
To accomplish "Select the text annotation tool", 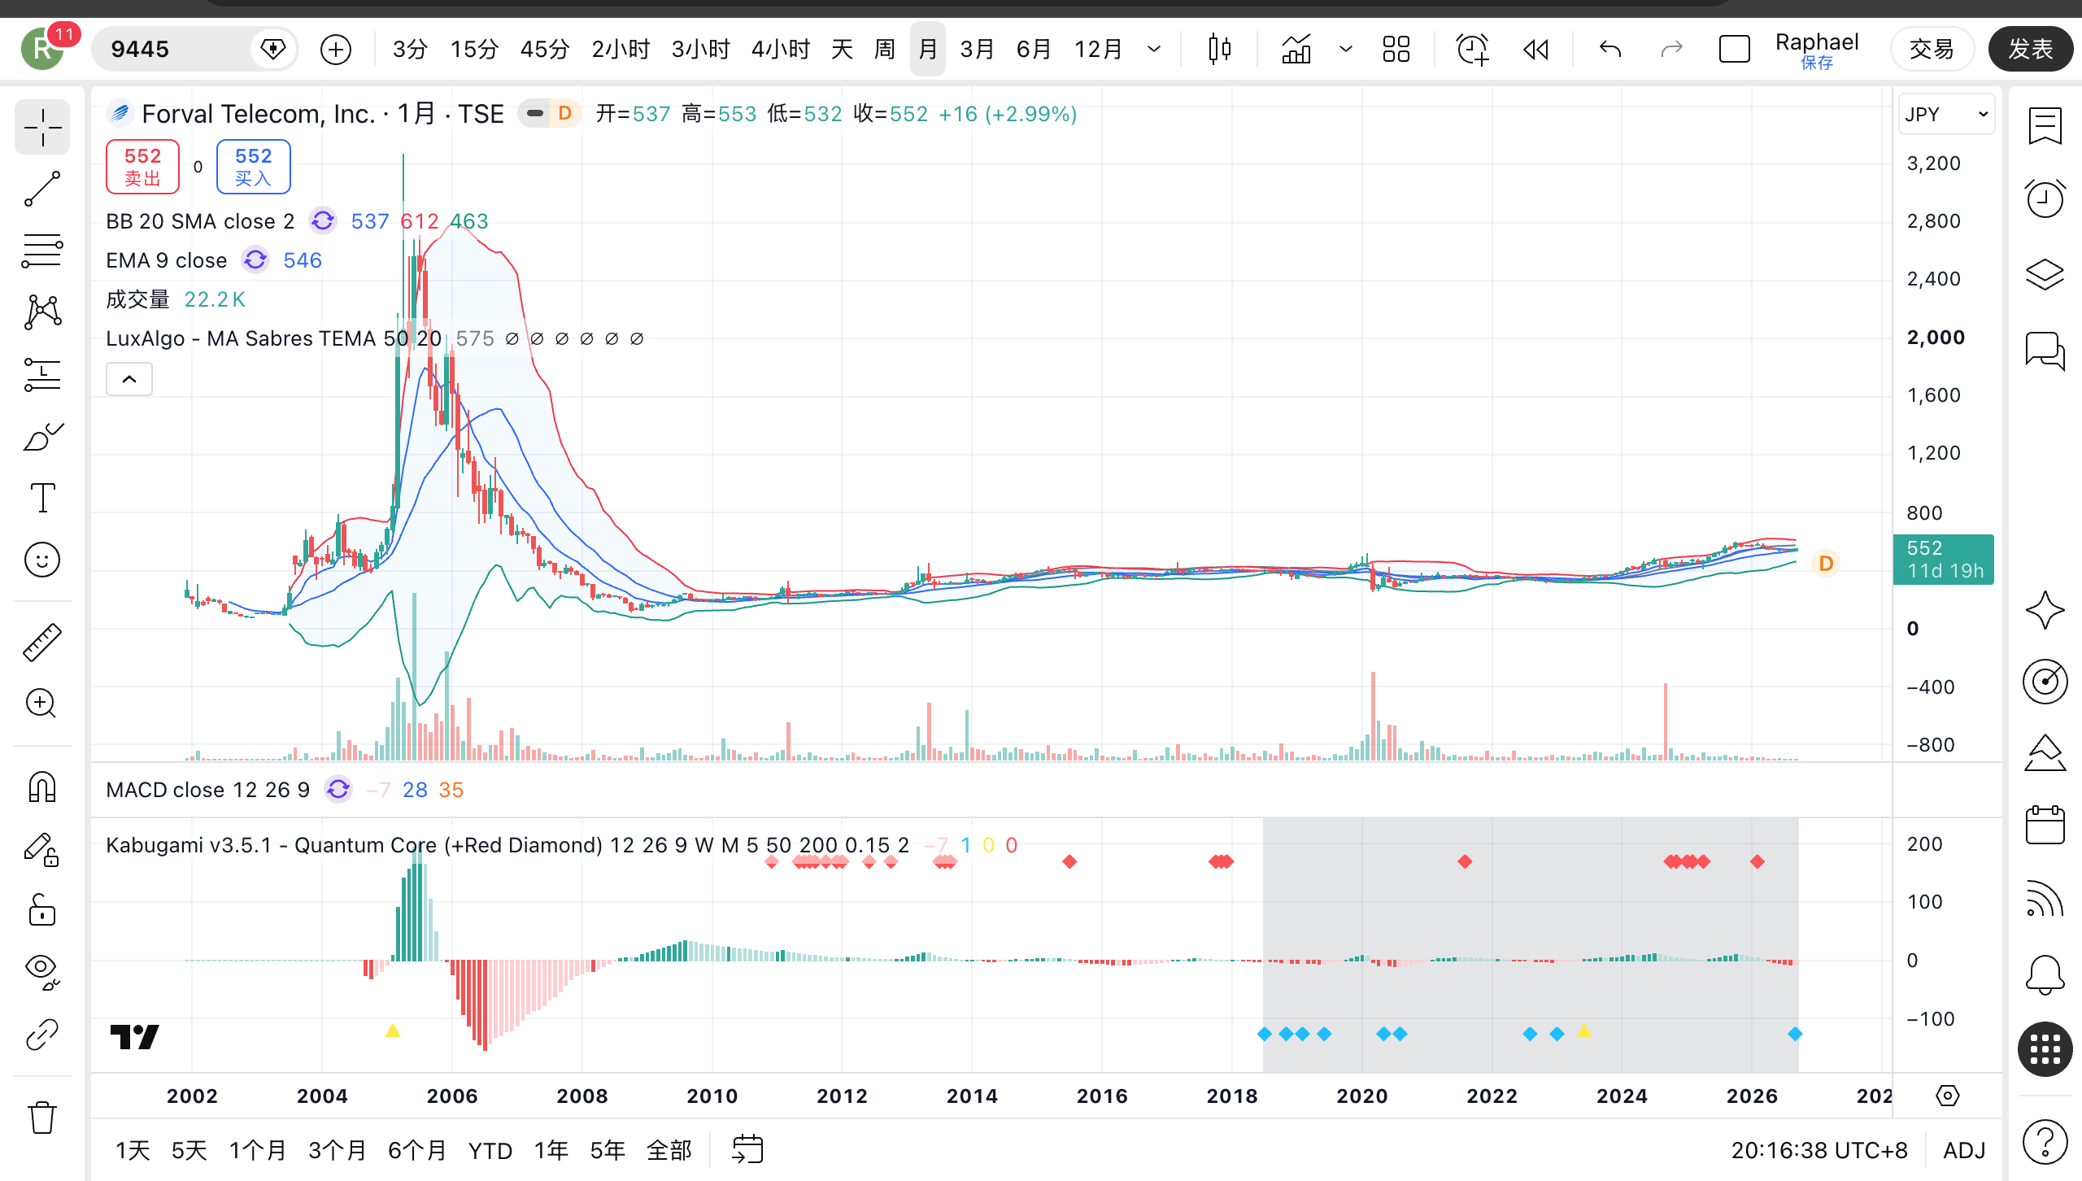I will (x=42, y=498).
